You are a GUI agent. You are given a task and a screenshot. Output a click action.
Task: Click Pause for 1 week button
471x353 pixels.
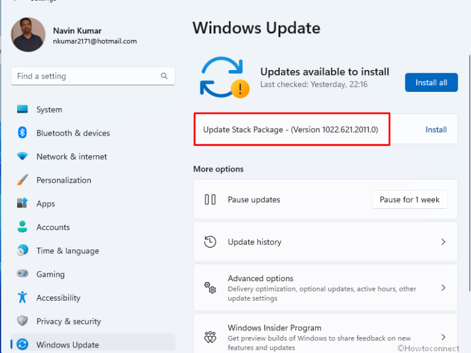click(x=409, y=200)
